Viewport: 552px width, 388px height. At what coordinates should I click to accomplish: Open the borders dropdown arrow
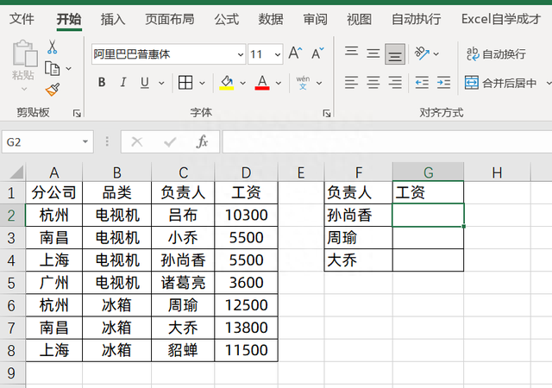pyautogui.click(x=202, y=83)
